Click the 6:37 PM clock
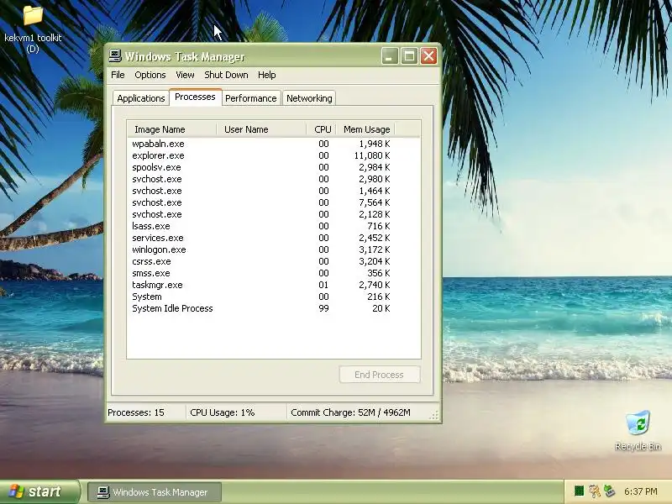This screenshot has width=672, height=504. pos(640,491)
